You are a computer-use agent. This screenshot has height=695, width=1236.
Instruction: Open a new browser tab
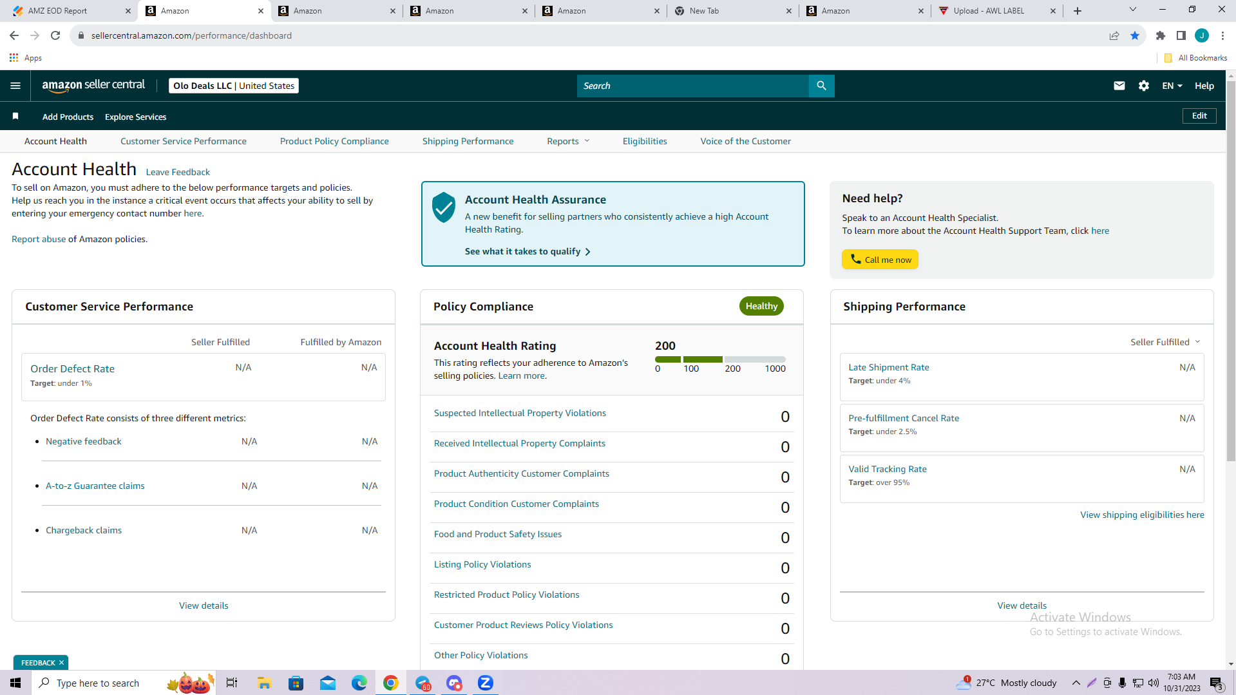coord(1078,11)
